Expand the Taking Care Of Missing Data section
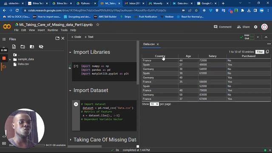Viewport: 272px width, 153px height. tap(71, 139)
